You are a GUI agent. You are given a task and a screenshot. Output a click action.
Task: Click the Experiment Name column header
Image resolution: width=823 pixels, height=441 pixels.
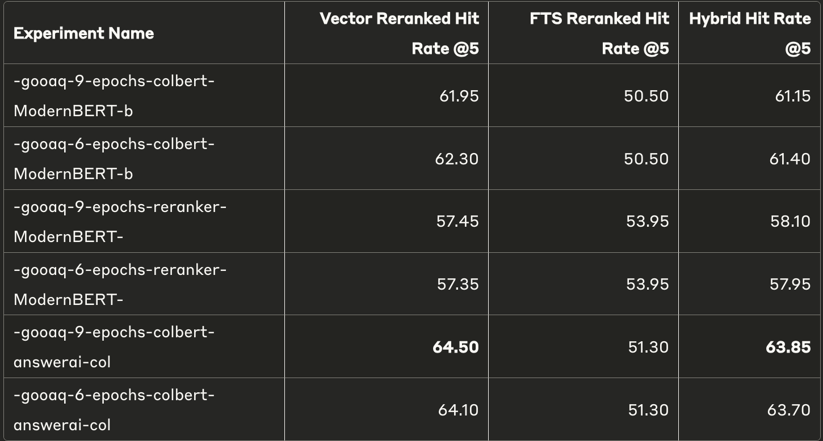[x=83, y=33]
